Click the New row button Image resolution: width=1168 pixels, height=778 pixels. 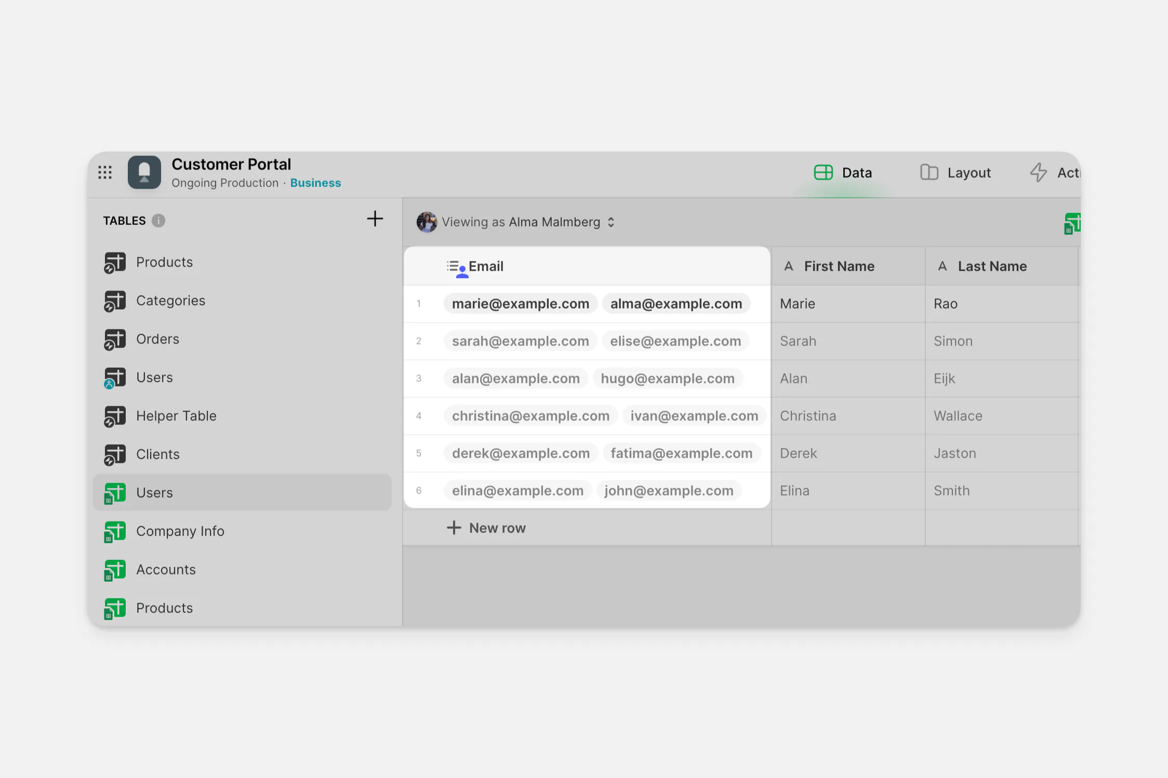click(x=486, y=528)
